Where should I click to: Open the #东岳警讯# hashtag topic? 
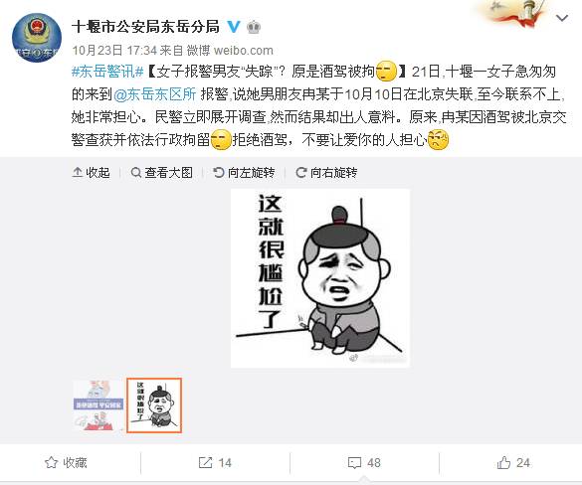(x=107, y=72)
